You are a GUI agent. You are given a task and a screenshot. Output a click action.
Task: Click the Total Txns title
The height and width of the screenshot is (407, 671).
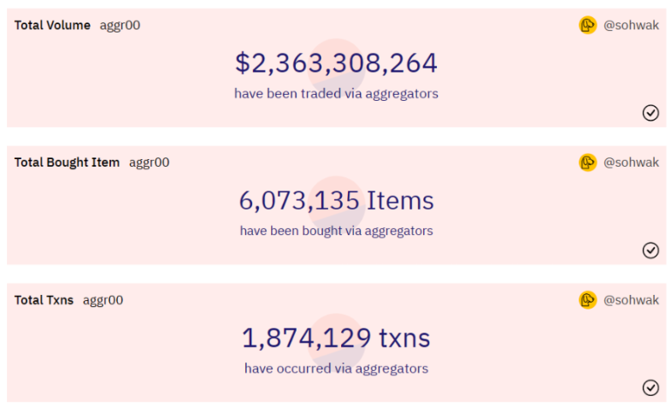tap(44, 300)
